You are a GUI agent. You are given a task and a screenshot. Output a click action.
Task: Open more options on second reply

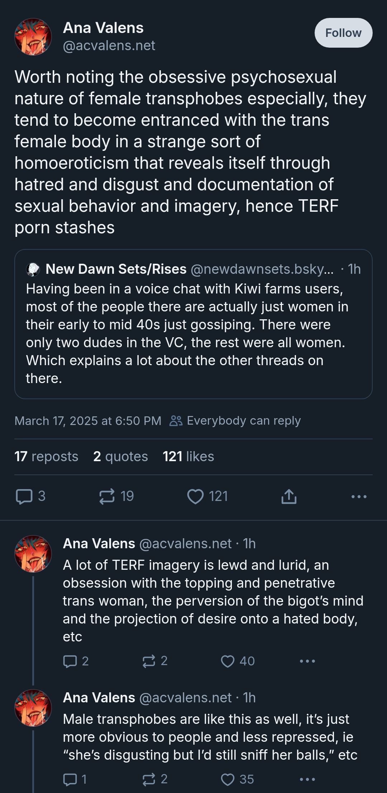(x=307, y=779)
